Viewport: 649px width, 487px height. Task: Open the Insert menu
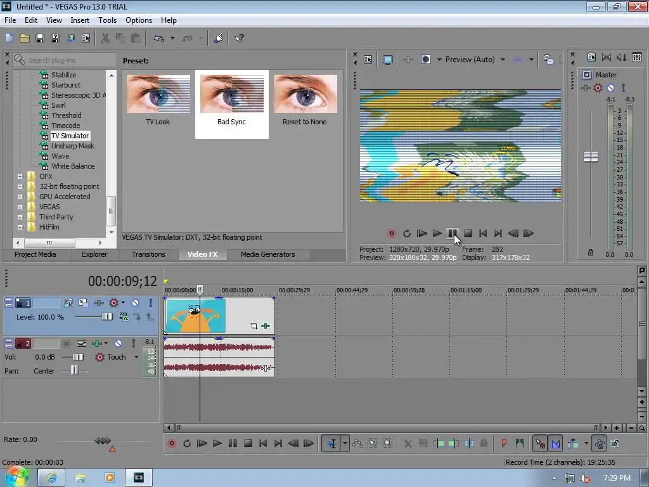pos(80,20)
